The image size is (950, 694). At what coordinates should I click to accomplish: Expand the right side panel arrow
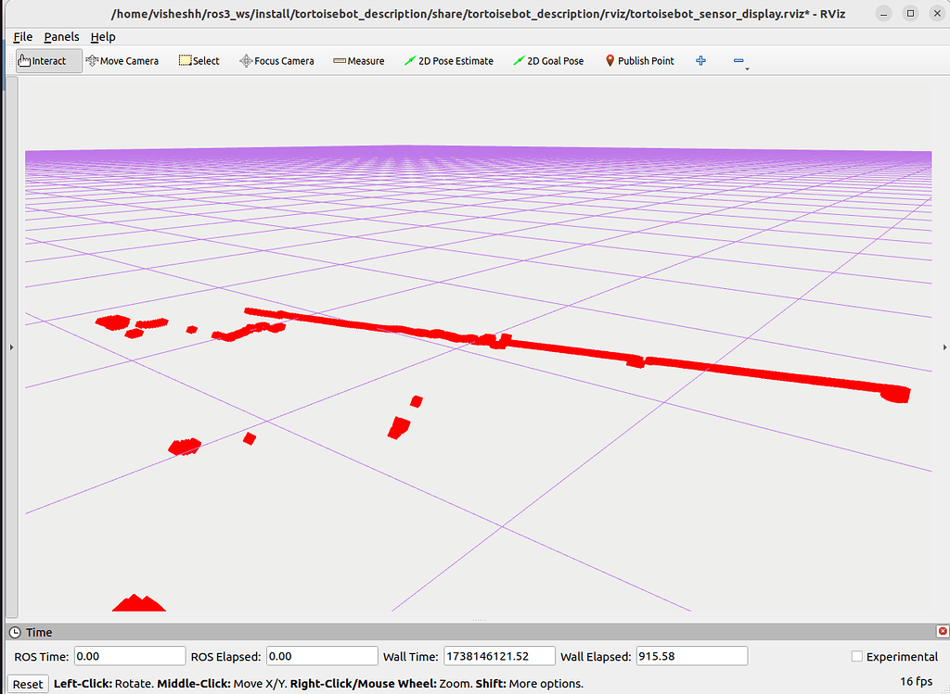click(944, 347)
